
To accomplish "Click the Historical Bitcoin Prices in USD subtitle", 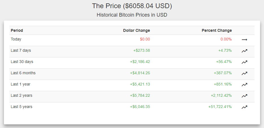I will 132,15.
